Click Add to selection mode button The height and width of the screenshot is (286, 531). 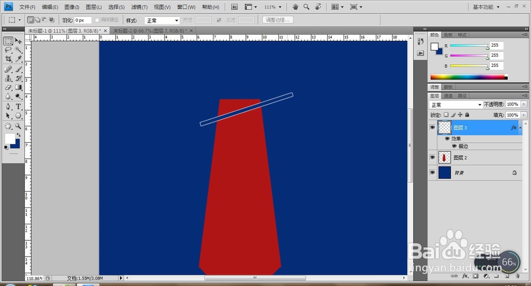(x=37, y=20)
